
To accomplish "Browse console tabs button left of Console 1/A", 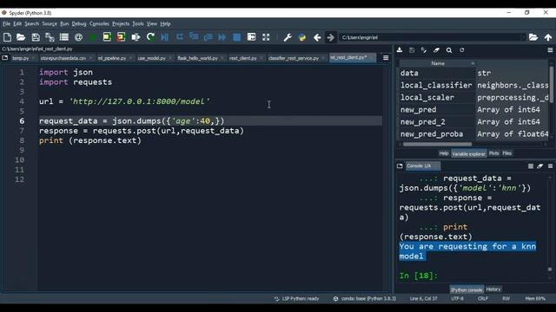I will pyautogui.click(x=400, y=166).
